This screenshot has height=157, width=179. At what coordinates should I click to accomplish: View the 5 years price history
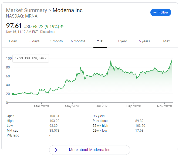[x=144, y=41]
